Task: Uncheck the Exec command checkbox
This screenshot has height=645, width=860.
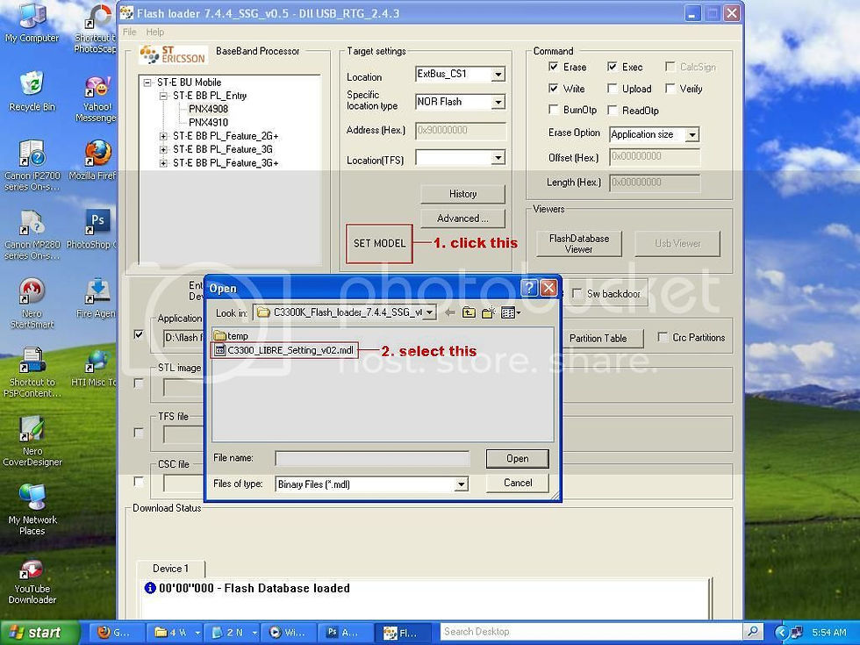Action: pos(613,67)
